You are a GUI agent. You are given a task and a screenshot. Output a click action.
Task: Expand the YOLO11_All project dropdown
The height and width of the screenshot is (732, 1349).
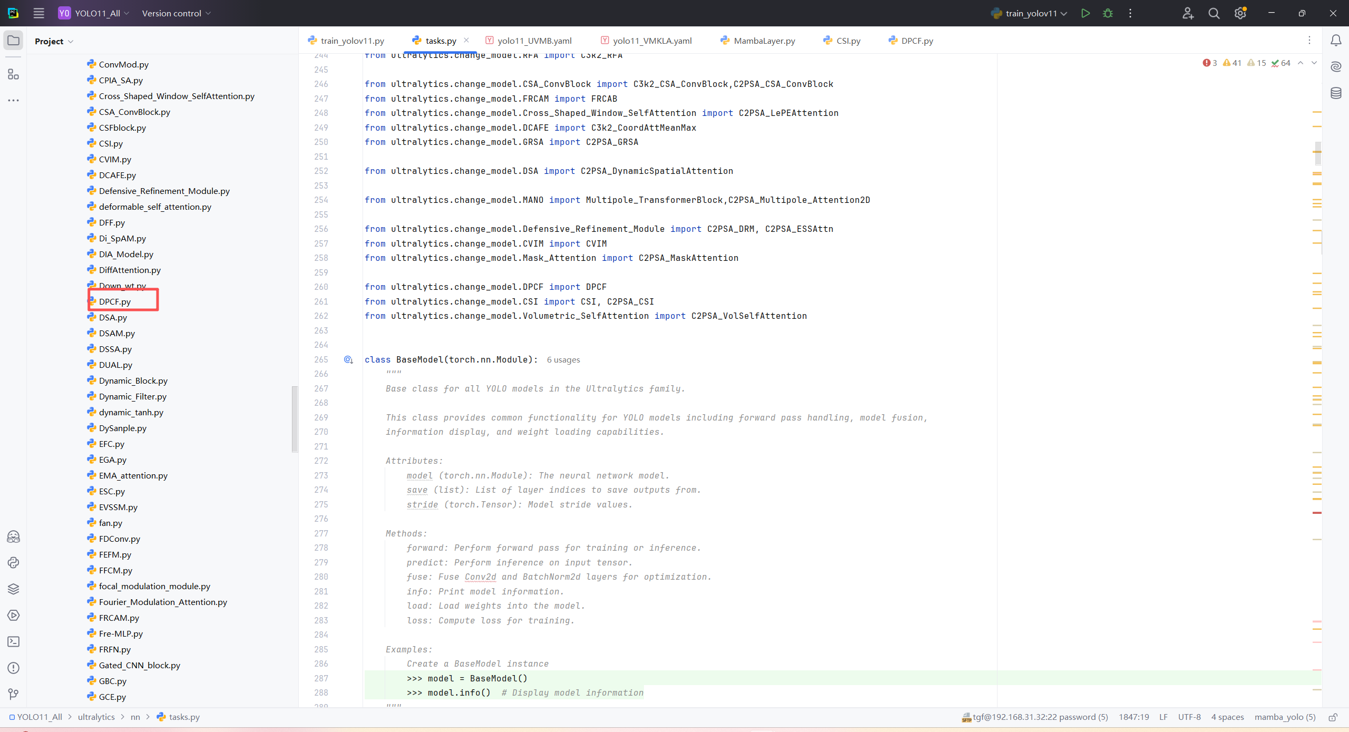(x=97, y=13)
